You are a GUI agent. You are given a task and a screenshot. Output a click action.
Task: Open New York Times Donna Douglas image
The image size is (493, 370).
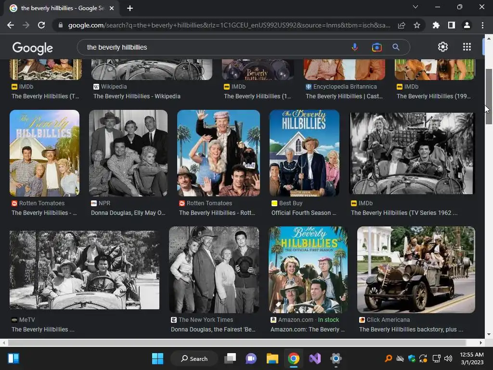point(214,270)
